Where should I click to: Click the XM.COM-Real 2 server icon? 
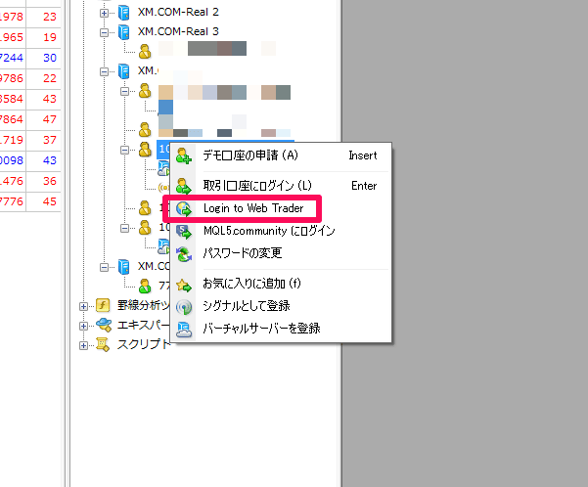pyautogui.click(x=124, y=13)
